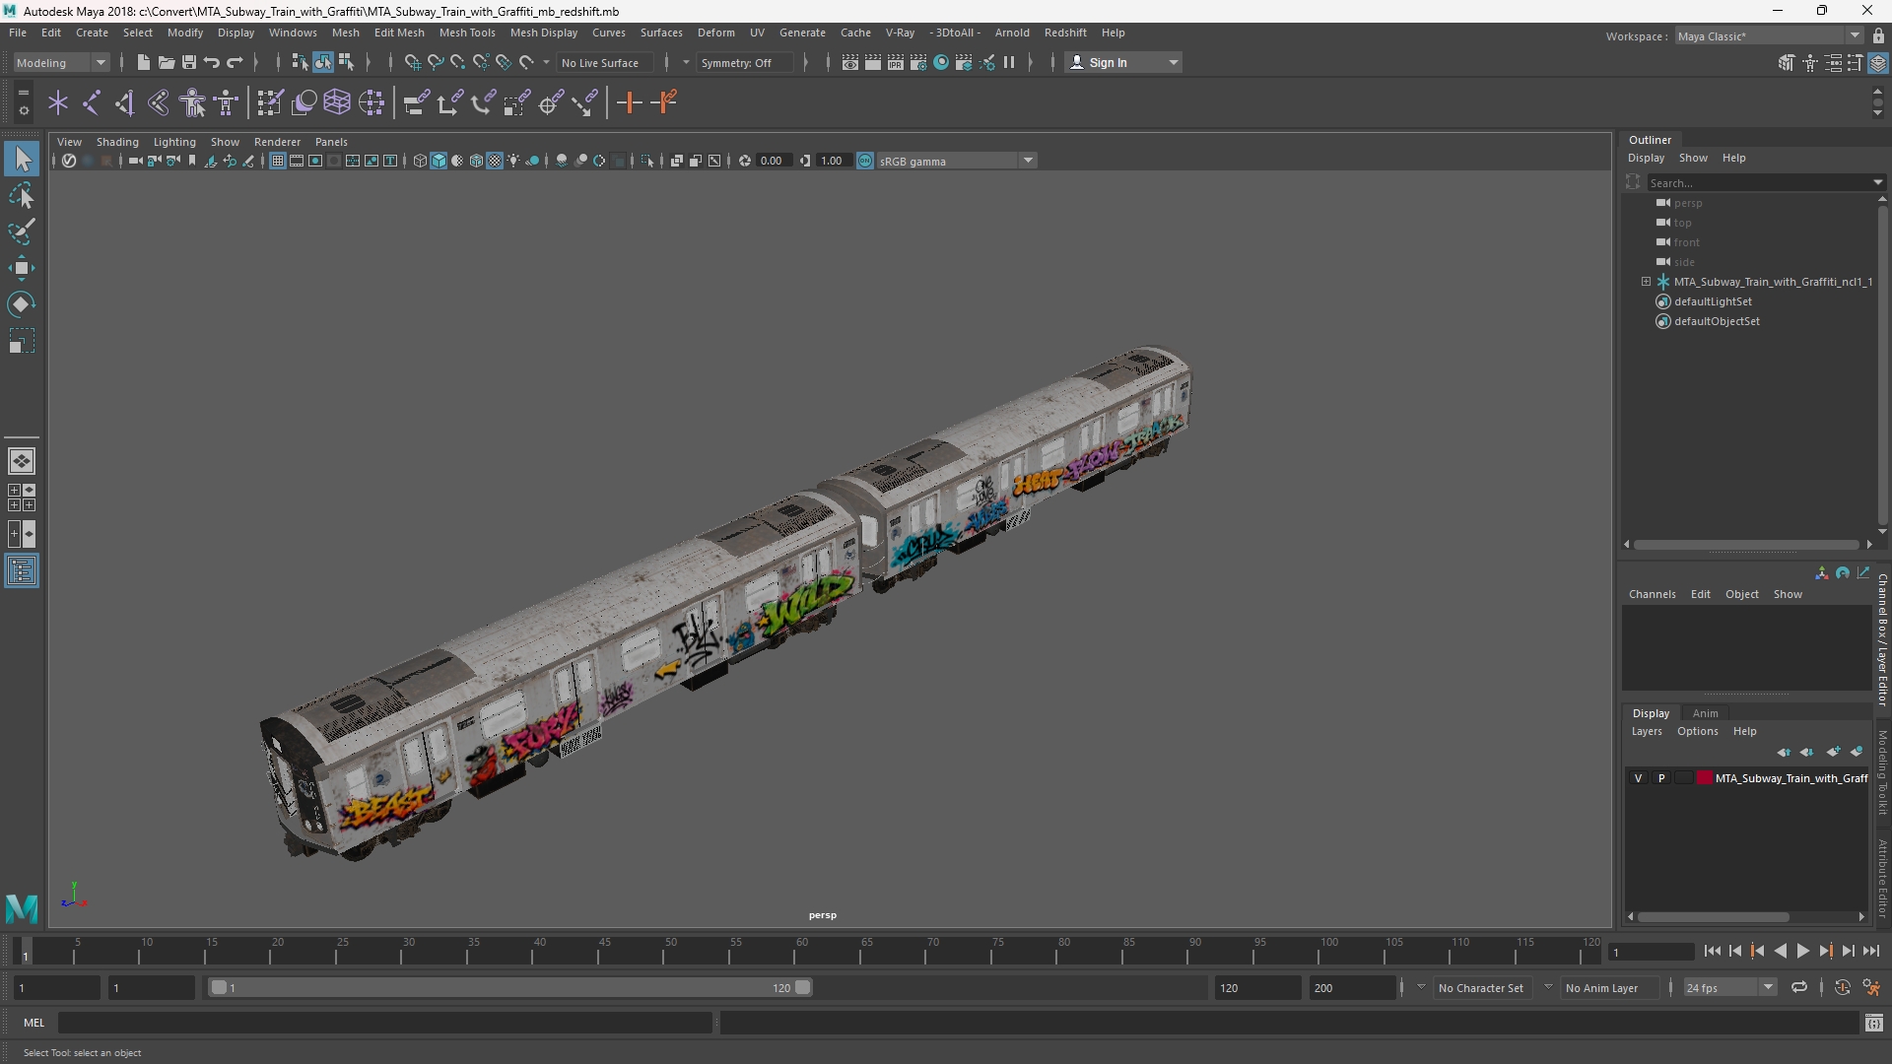The width and height of the screenshot is (1892, 1064).
Task: Click the range slider bar handle at 120
Action: pos(802,987)
